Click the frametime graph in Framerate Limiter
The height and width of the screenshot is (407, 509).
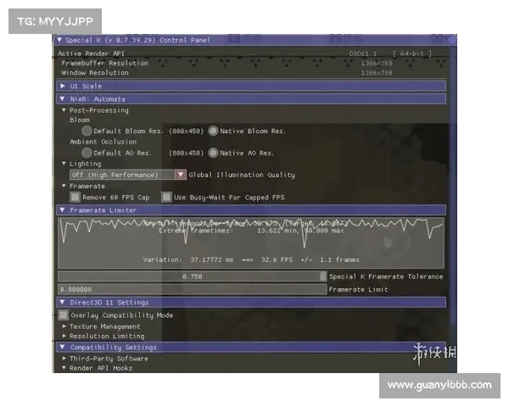250,242
